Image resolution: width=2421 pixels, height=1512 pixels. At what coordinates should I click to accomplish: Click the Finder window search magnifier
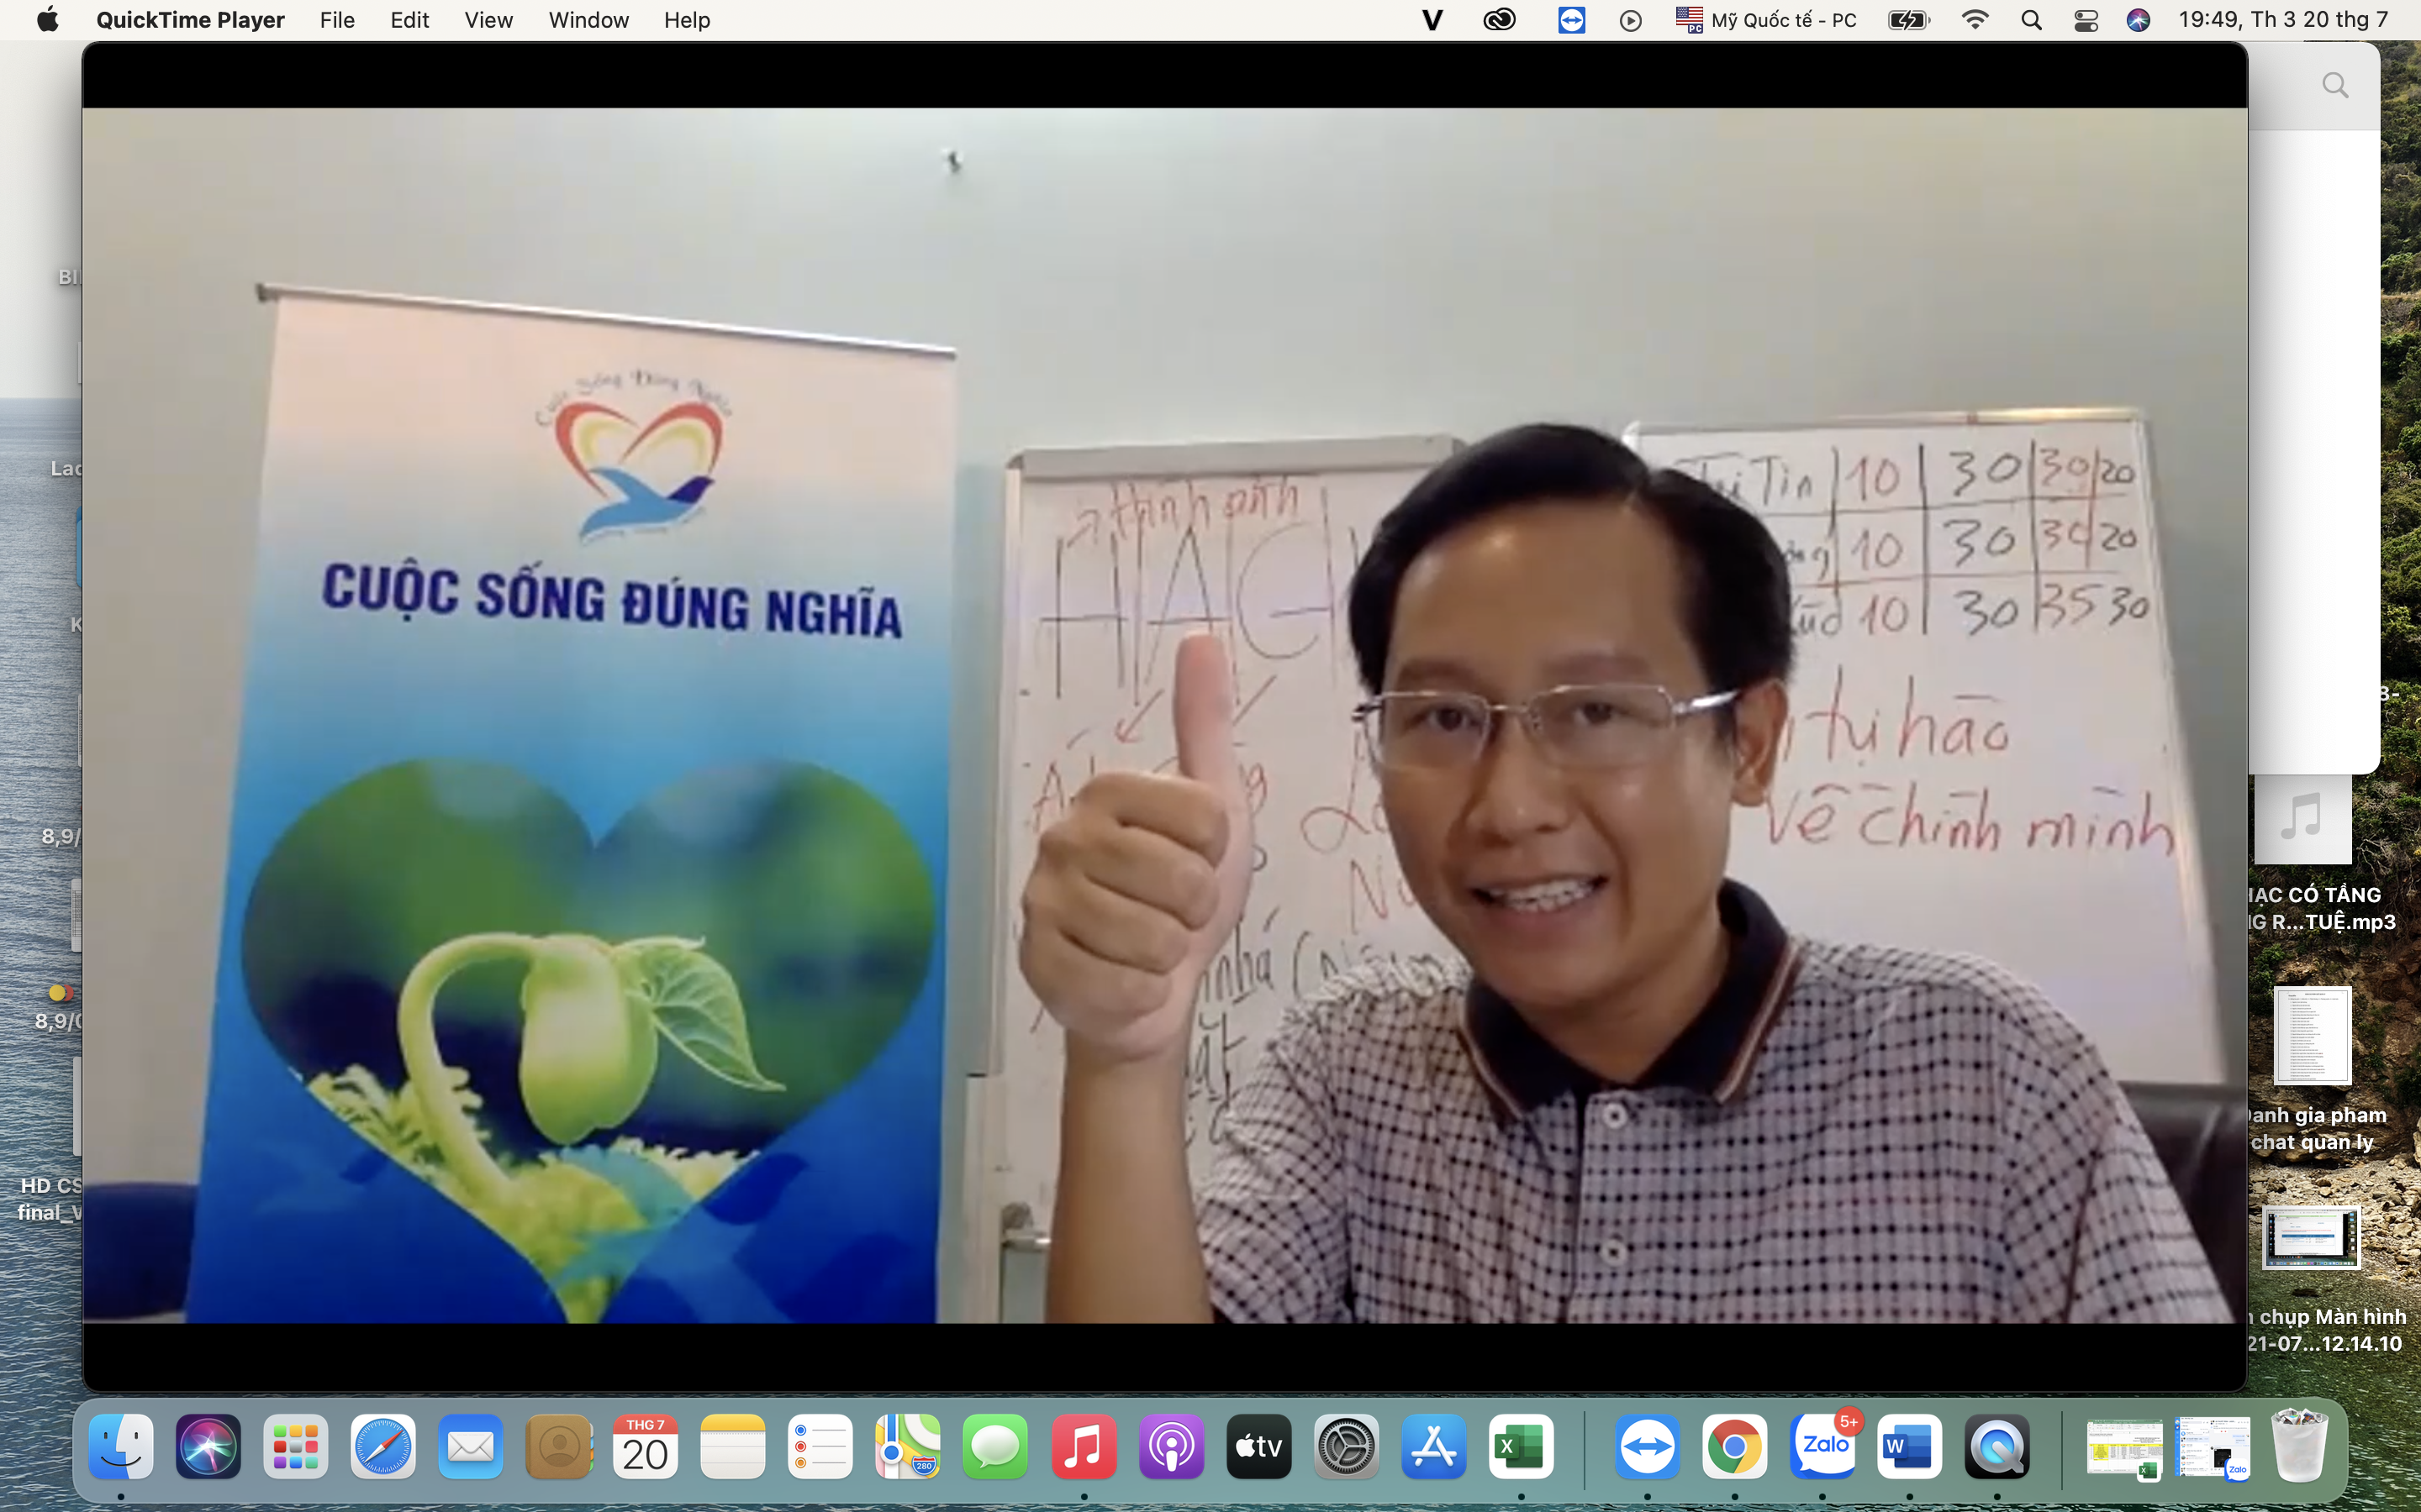pos(2335,86)
